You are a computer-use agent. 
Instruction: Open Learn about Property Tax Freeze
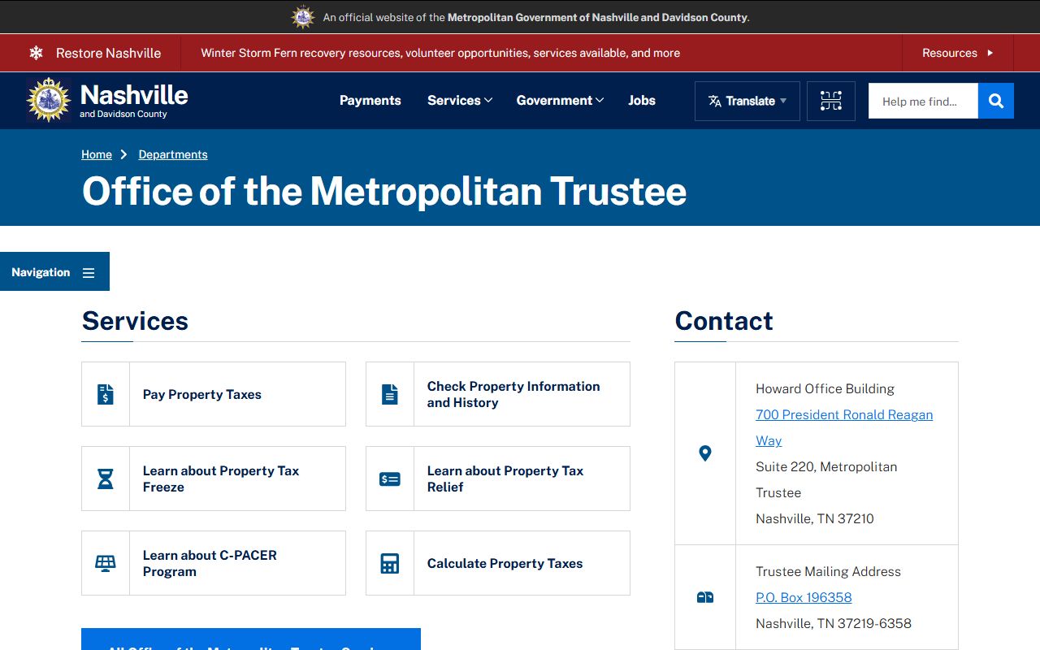pos(214,479)
